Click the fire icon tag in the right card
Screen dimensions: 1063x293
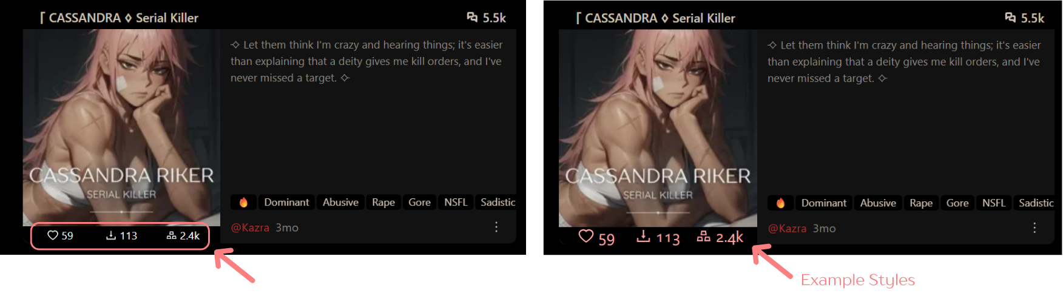(781, 203)
